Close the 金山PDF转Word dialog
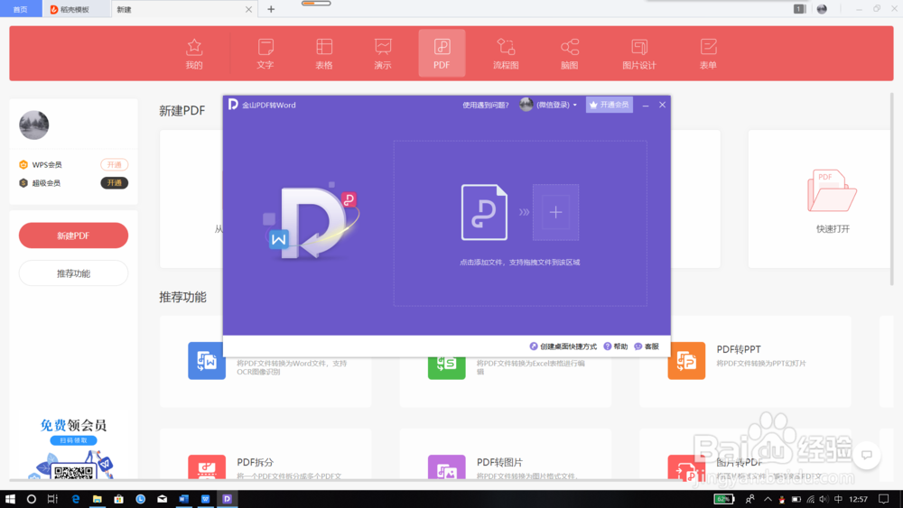The image size is (903, 508). click(x=662, y=105)
